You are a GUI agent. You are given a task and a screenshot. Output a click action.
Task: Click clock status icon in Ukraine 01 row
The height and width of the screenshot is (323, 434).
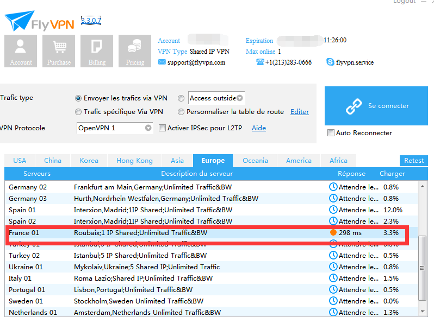(333, 267)
